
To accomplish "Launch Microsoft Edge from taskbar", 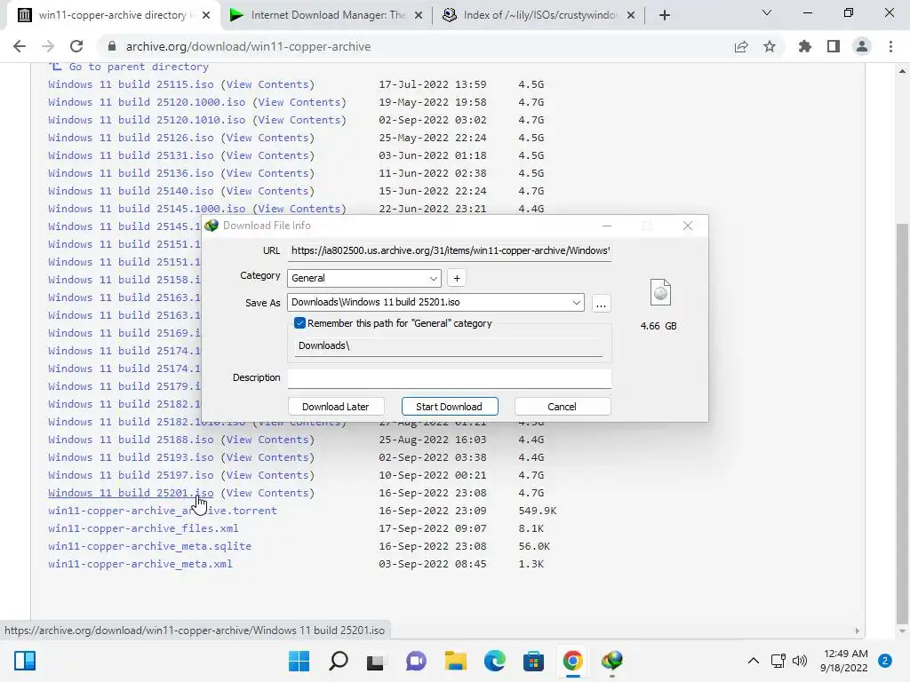I will (494, 661).
